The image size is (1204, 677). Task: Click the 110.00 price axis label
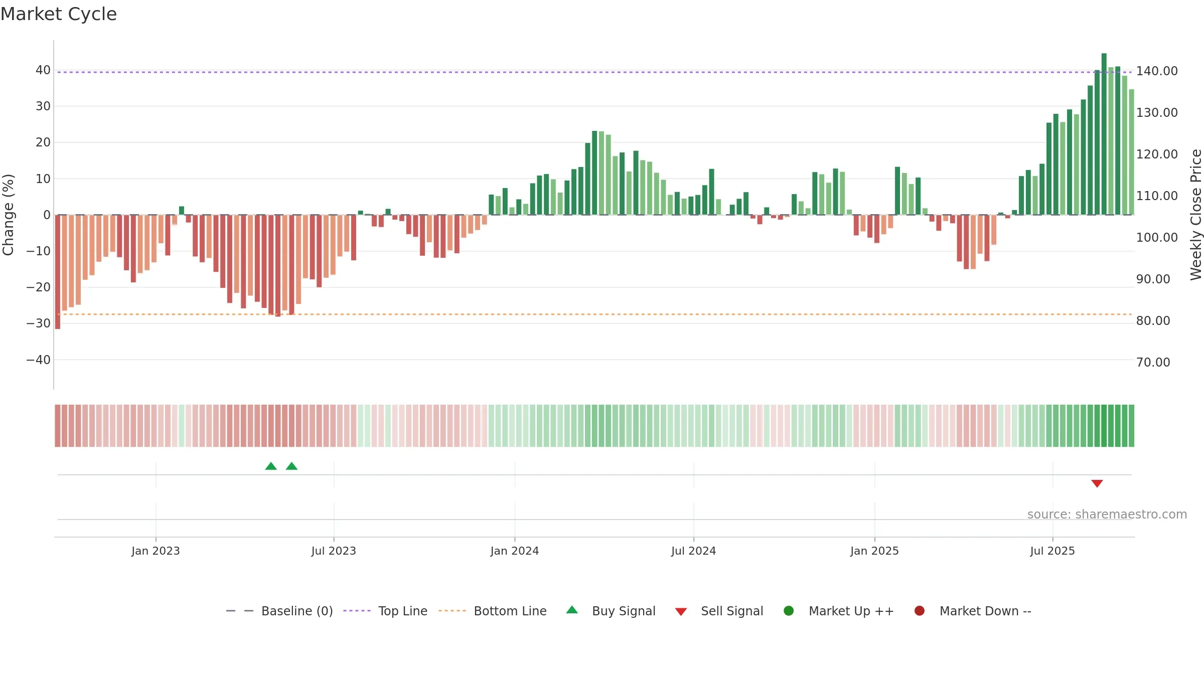click(x=1157, y=196)
